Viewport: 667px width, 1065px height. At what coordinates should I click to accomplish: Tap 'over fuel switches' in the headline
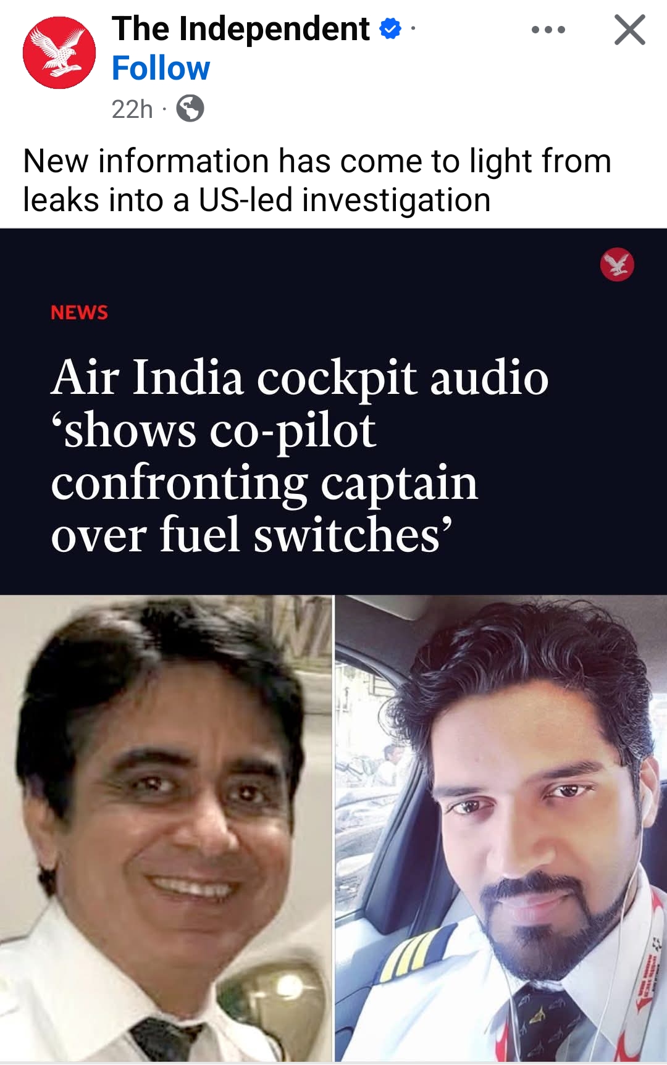pyautogui.click(x=252, y=535)
